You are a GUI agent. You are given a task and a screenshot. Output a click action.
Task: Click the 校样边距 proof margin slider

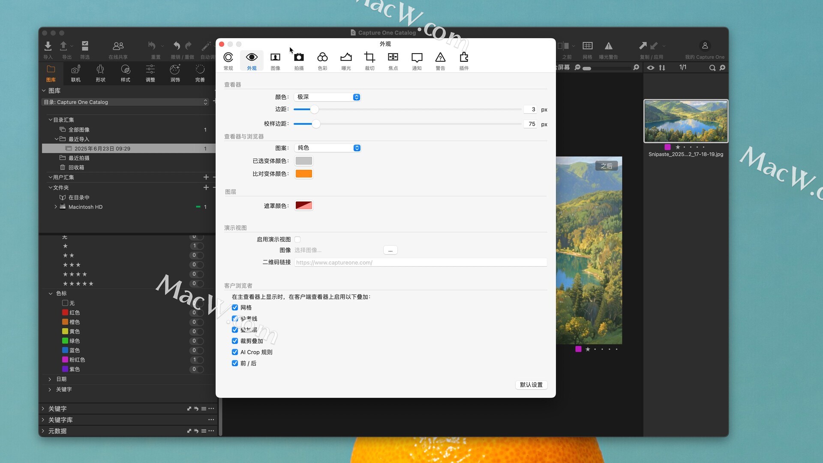[408, 124]
